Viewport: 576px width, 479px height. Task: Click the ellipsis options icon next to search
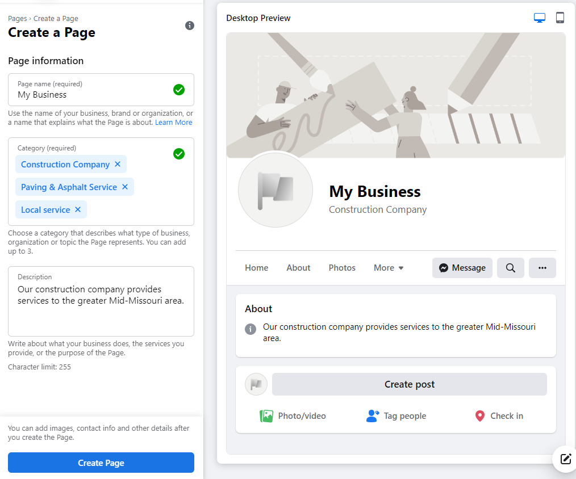coord(542,267)
